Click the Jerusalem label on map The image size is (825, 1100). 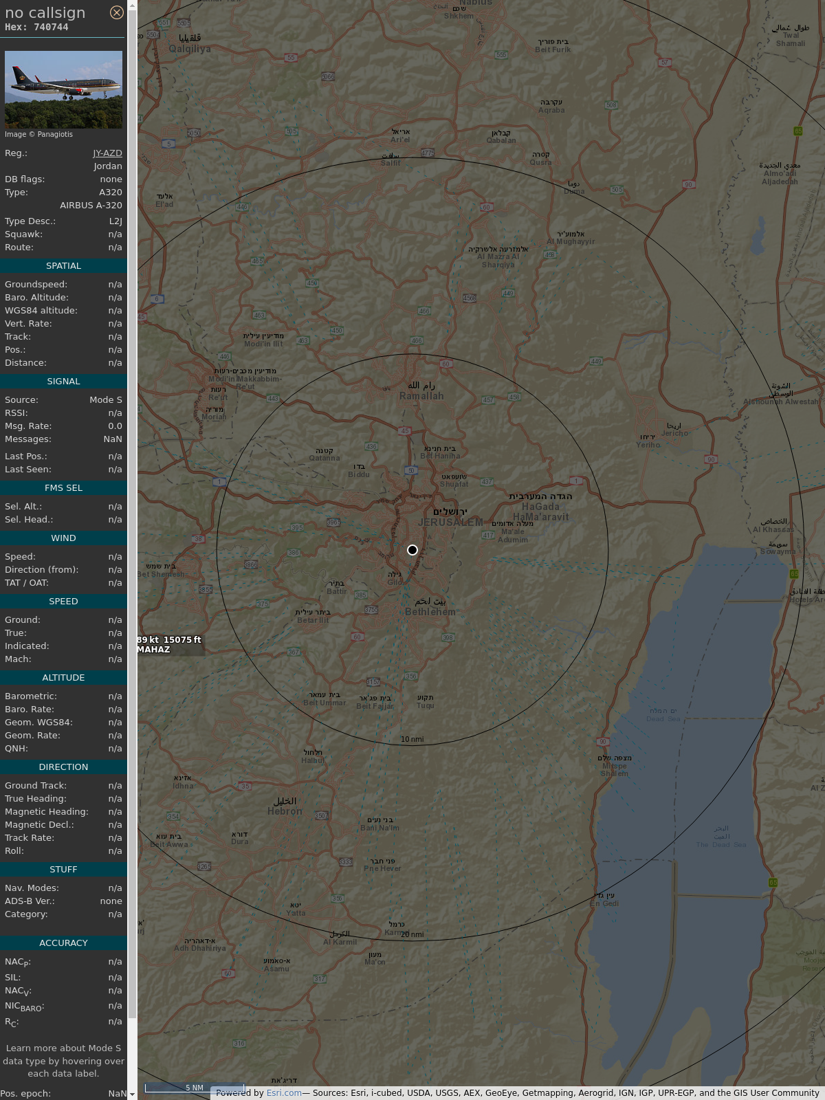(450, 522)
